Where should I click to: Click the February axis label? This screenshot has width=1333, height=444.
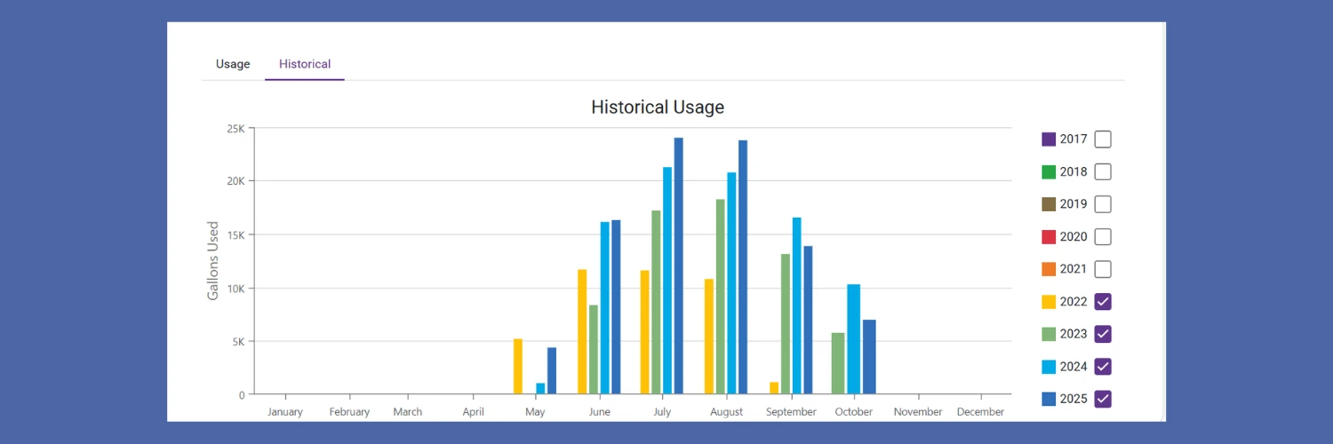point(349,412)
